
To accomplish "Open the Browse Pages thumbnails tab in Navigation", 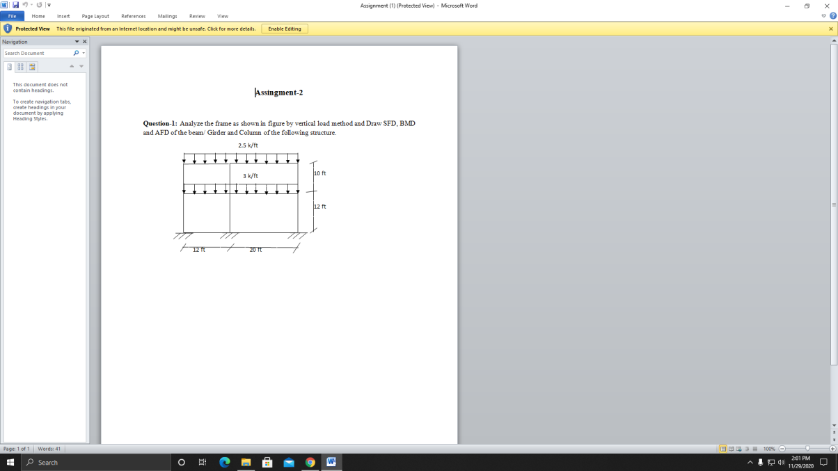I will point(20,67).
